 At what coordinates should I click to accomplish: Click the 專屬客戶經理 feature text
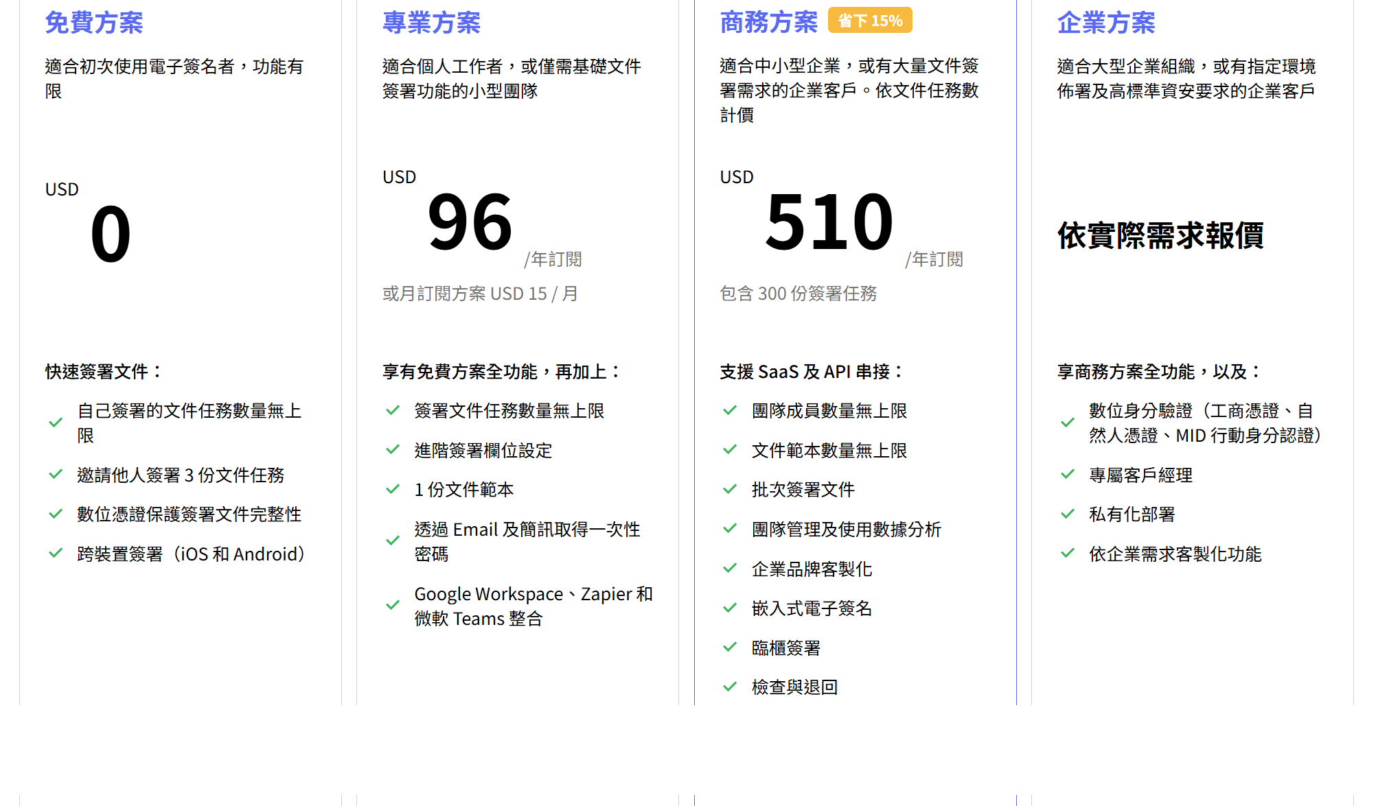point(1140,475)
